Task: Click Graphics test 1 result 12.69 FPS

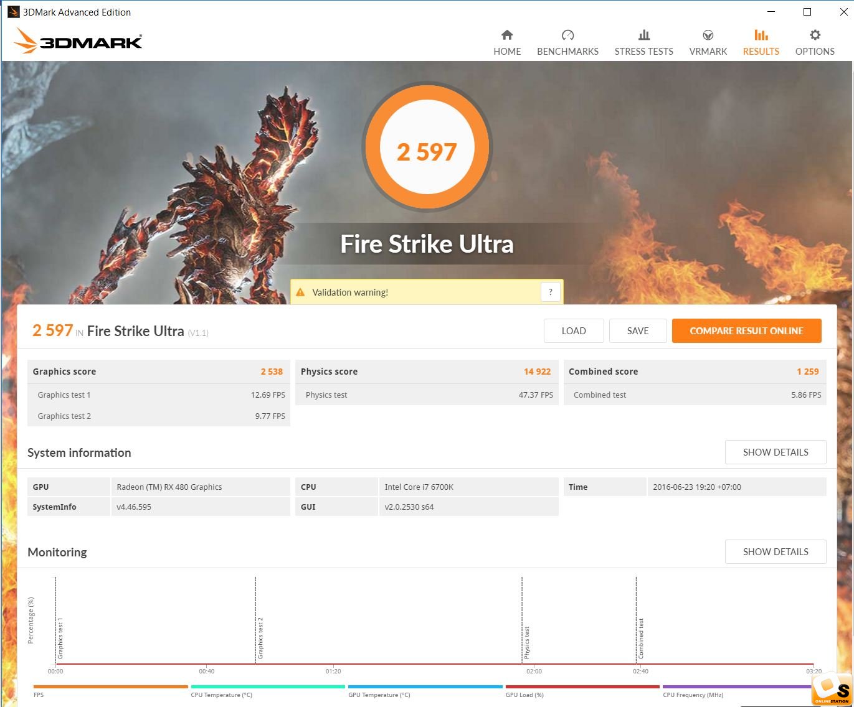Action: click(x=268, y=395)
